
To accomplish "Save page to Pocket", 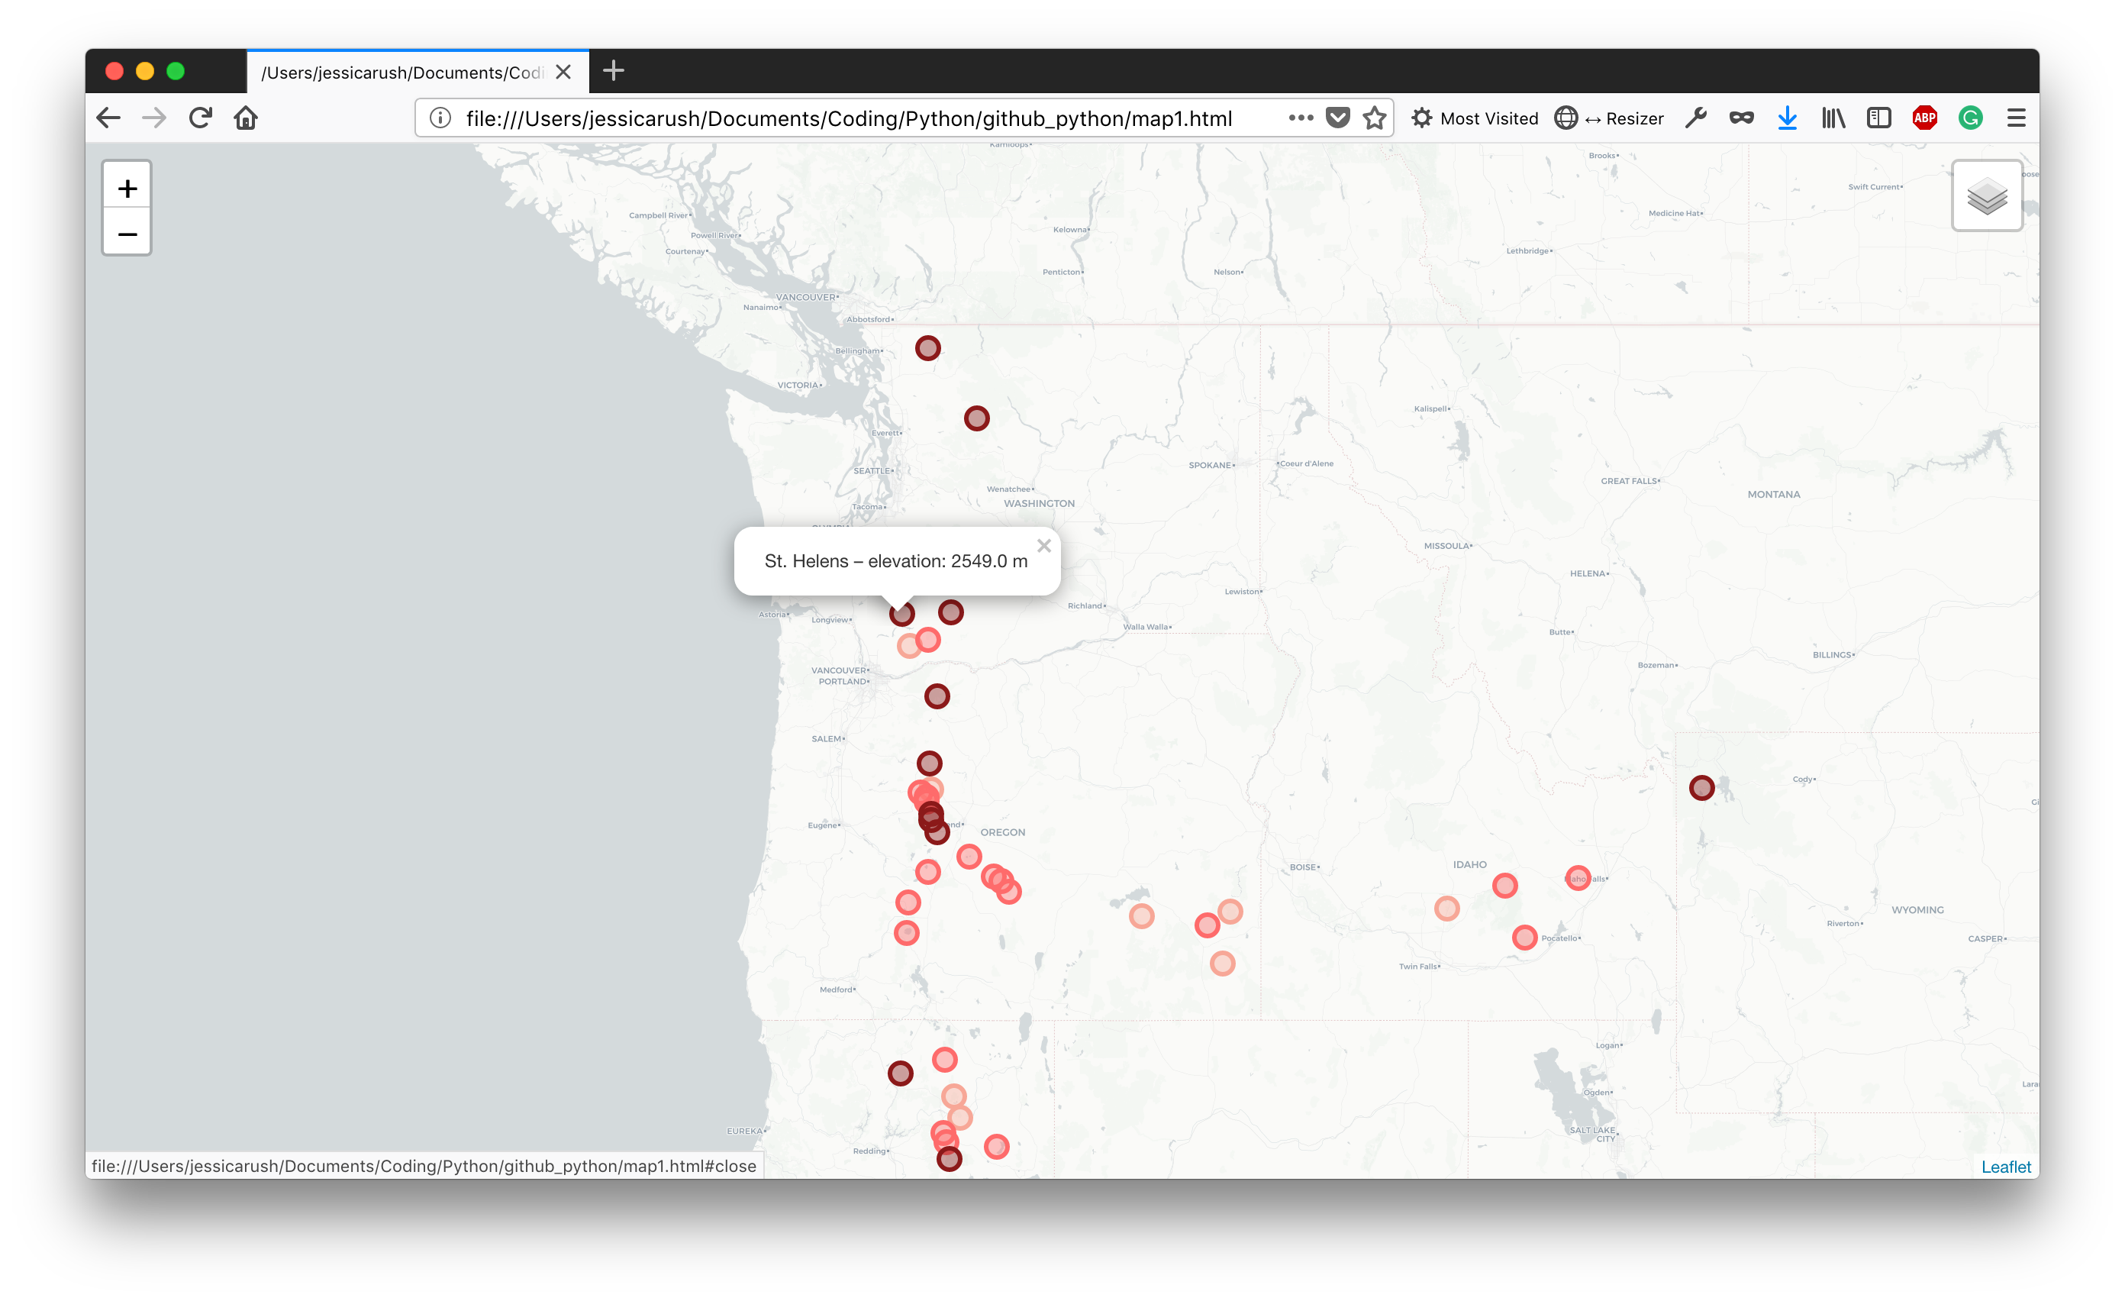I will tap(1337, 118).
